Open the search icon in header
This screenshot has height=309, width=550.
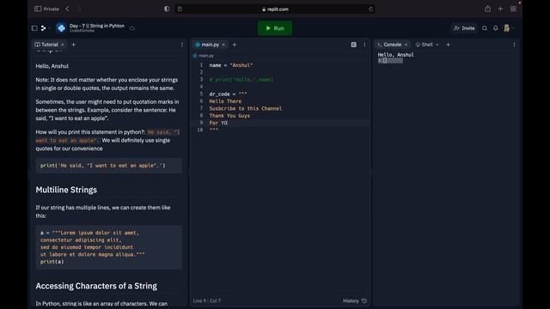click(x=485, y=28)
